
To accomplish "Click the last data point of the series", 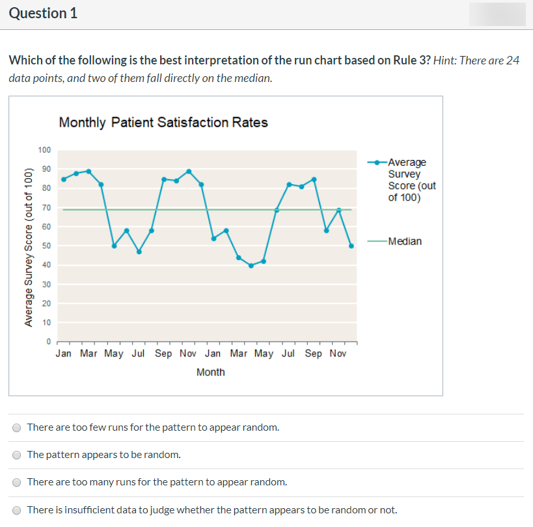I will (351, 246).
